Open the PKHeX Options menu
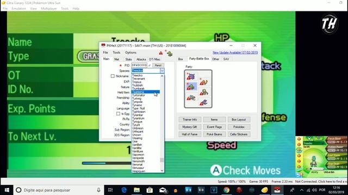This screenshot has width=348, height=195. pos(130,53)
